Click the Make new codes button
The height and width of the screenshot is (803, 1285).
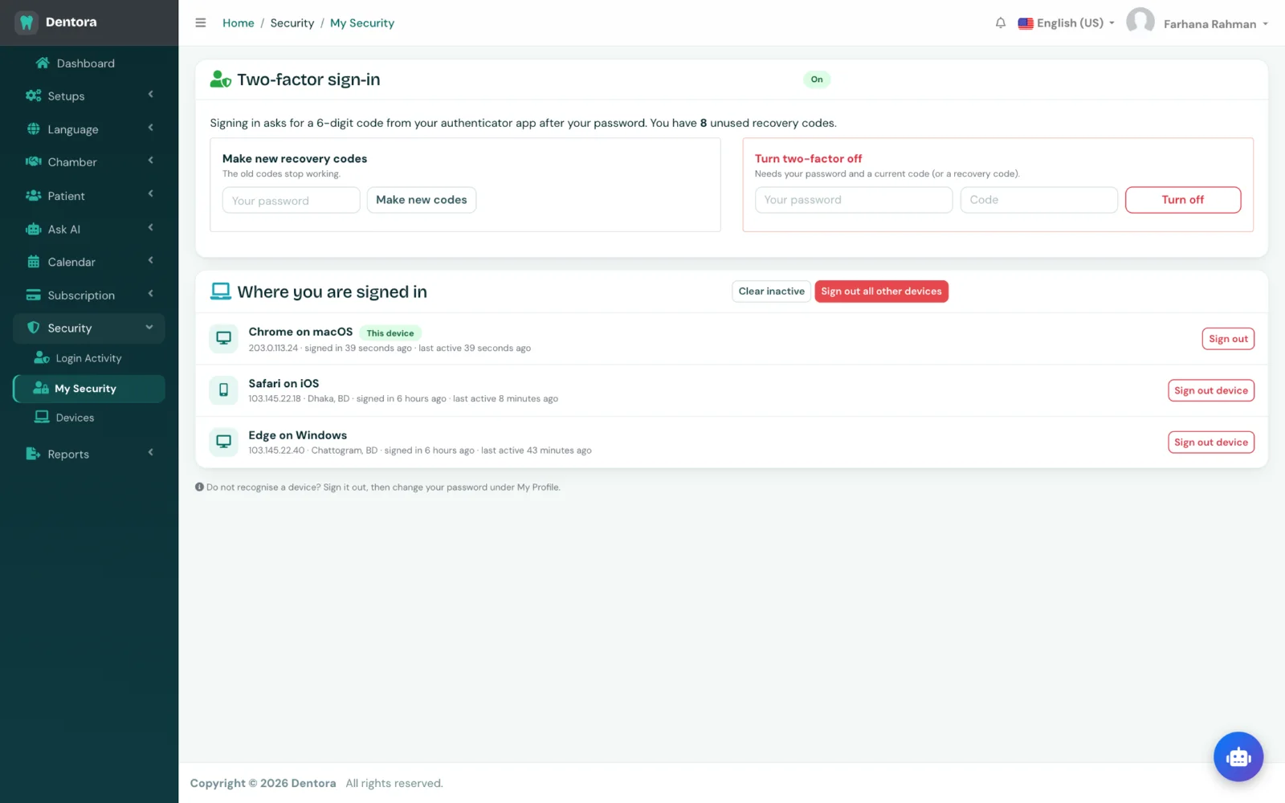422,200
